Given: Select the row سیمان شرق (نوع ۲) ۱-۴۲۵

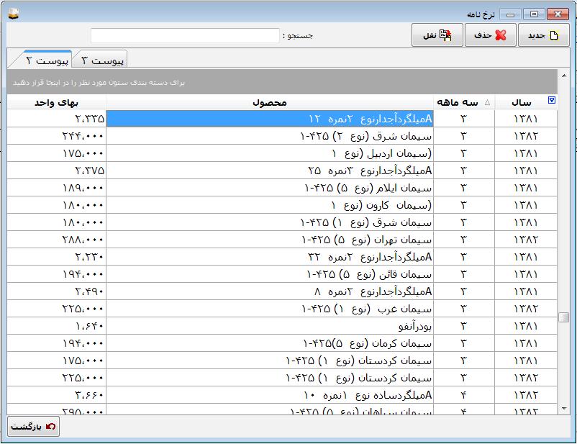Looking at the screenshot, I should (282, 136).
